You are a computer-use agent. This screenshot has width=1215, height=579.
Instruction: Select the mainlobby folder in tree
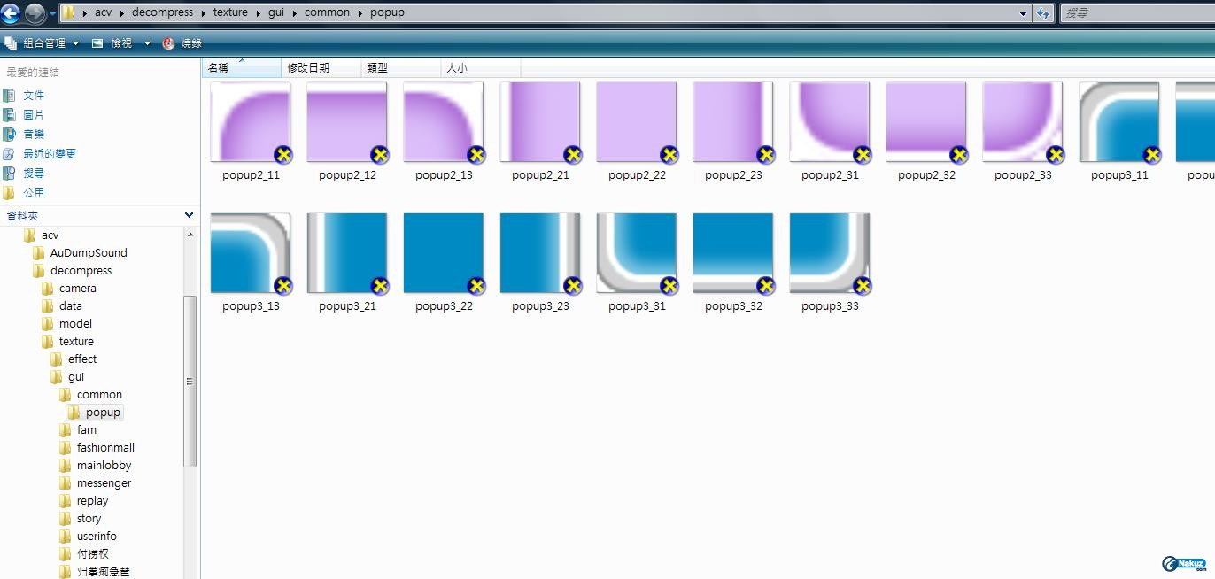[x=104, y=465]
